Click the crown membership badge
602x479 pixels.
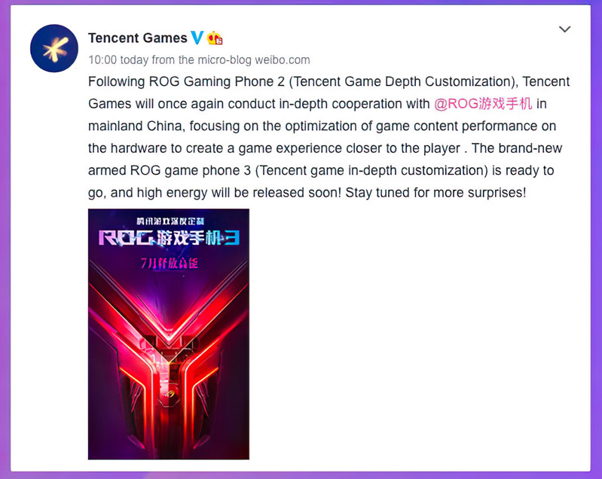tap(215, 38)
